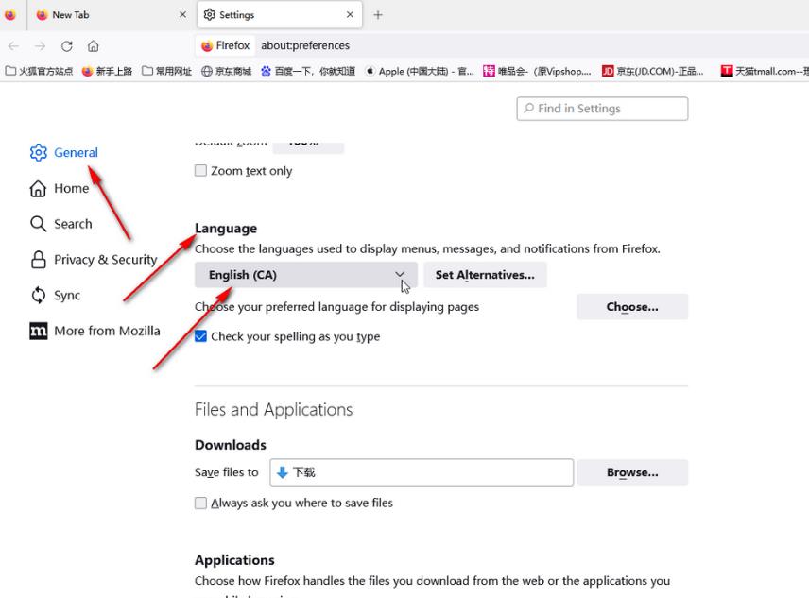This screenshot has height=598, width=809.
Task: Enable Zoom text only checkbox
Action: (200, 171)
